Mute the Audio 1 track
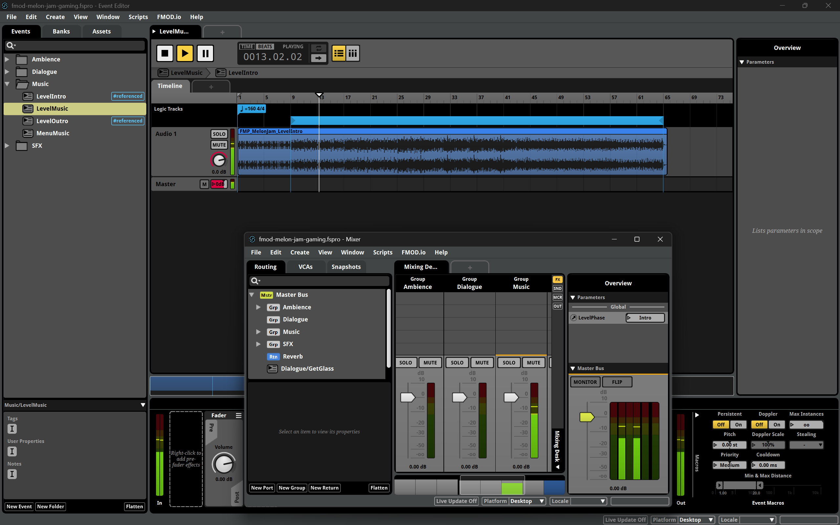 point(219,145)
